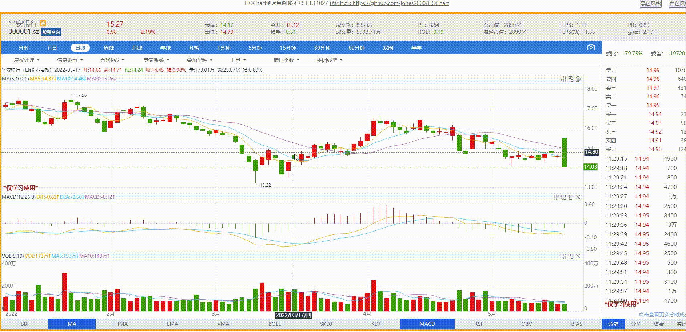Switch on the KDJ indicator

pyautogui.click(x=375, y=324)
